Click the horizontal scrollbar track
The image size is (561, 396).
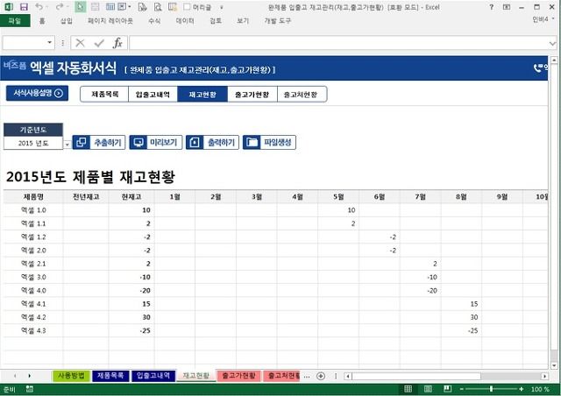point(511,376)
